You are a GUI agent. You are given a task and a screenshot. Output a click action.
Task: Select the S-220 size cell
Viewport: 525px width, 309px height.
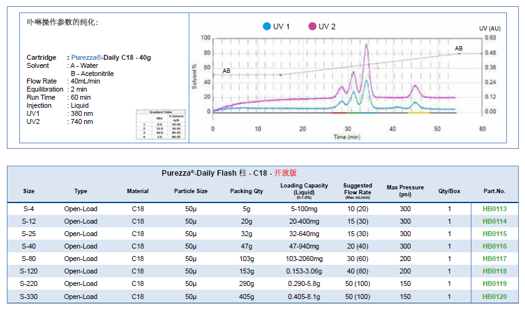coord(29,283)
